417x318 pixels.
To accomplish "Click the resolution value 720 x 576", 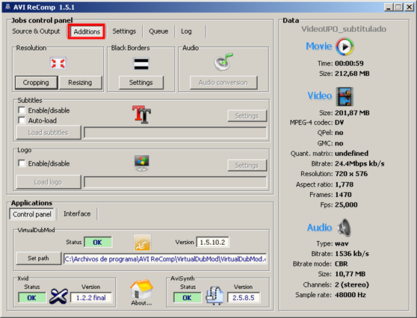I will pyautogui.click(x=351, y=174).
